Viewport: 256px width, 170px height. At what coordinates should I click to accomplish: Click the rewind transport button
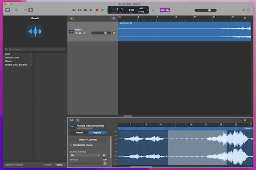pos(73,10)
